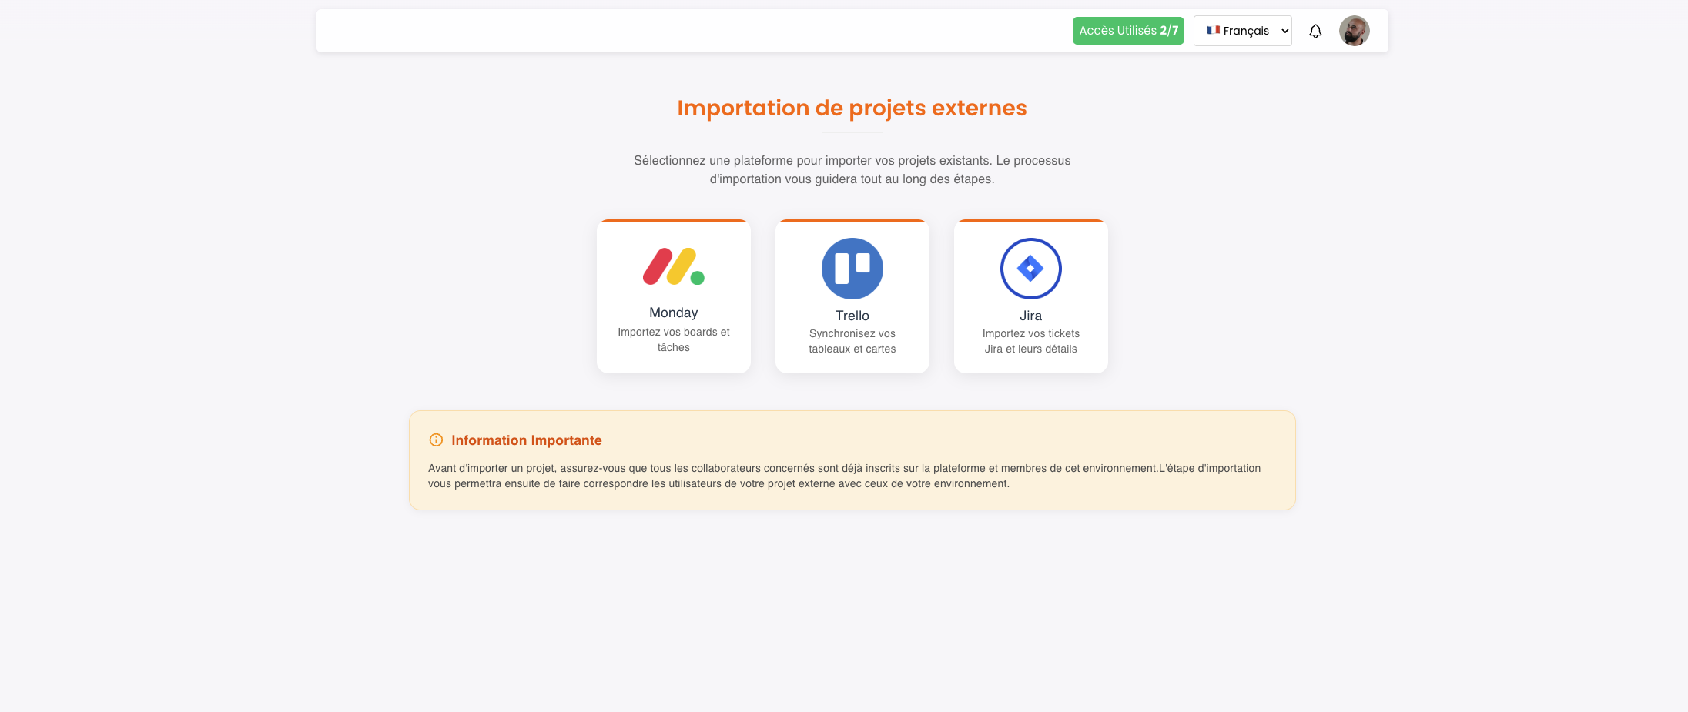The height and width of the screenshot is (712, 1688).
Task: Open the user profile avatar menu
Action: [1354, 31]
